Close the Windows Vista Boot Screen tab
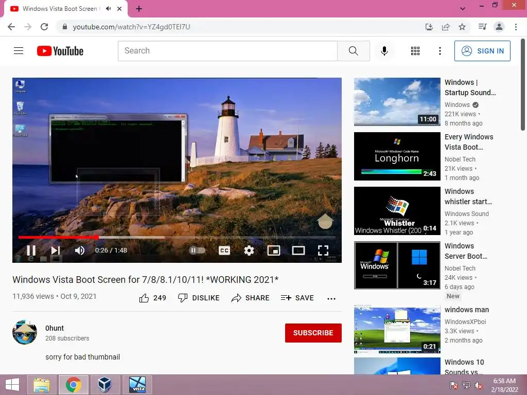The width and height of the screenshot is (527, 395). (119, 9)
